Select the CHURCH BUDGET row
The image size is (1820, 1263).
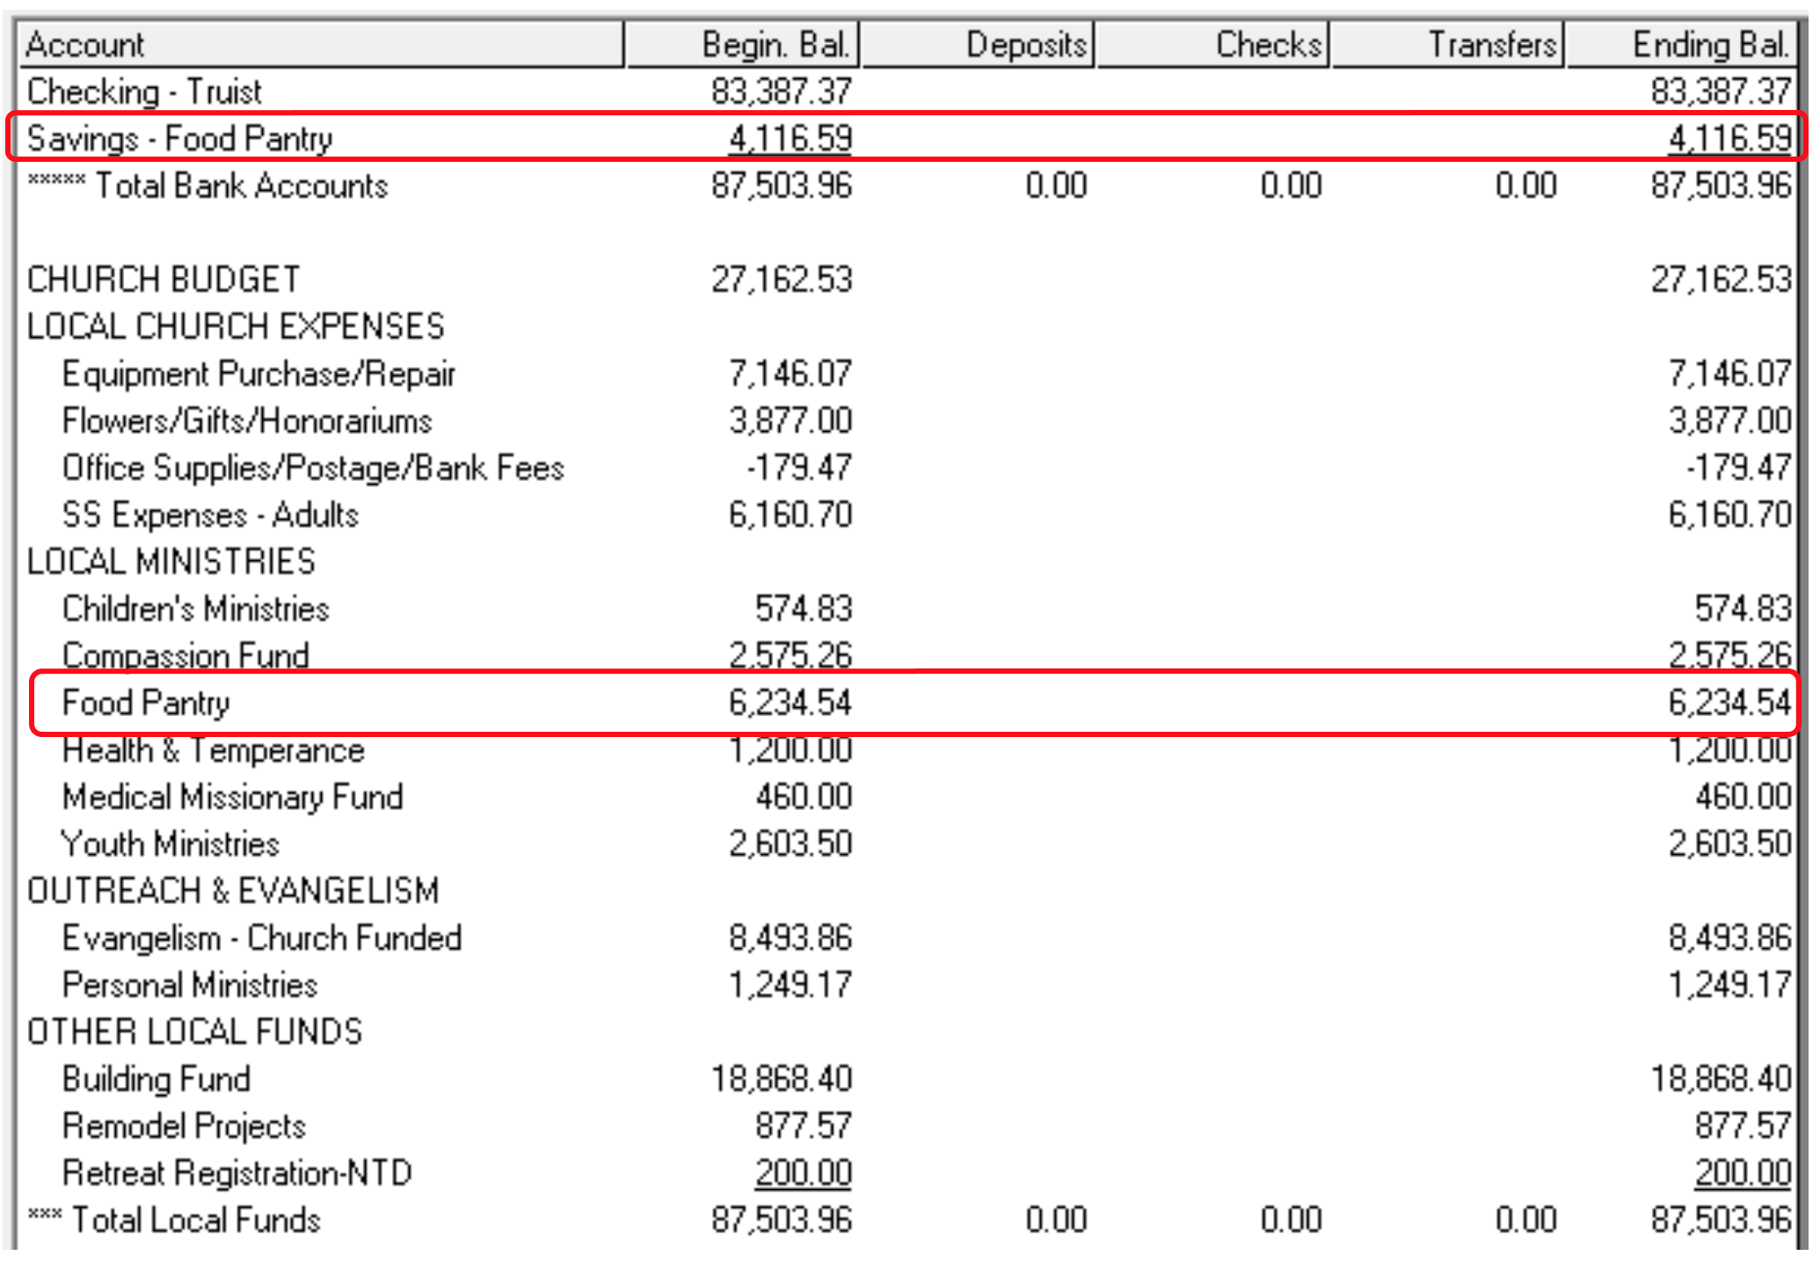[164, 280]
